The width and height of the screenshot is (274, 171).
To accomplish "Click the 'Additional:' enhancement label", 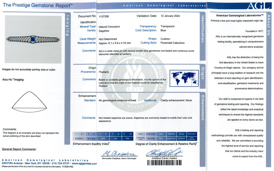I will 151,100.
